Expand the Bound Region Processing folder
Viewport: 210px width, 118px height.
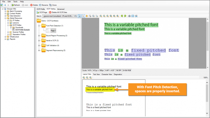(x=39, y=35)
